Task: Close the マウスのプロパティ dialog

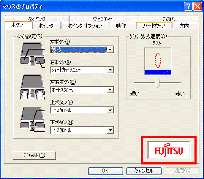Action: point(198,7)
